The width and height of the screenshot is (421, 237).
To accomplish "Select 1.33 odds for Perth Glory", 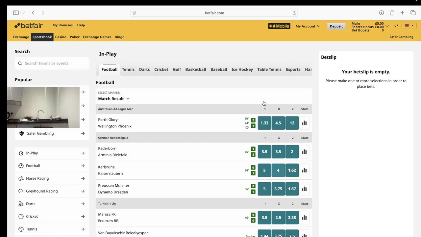I will [x=264, y=123].
